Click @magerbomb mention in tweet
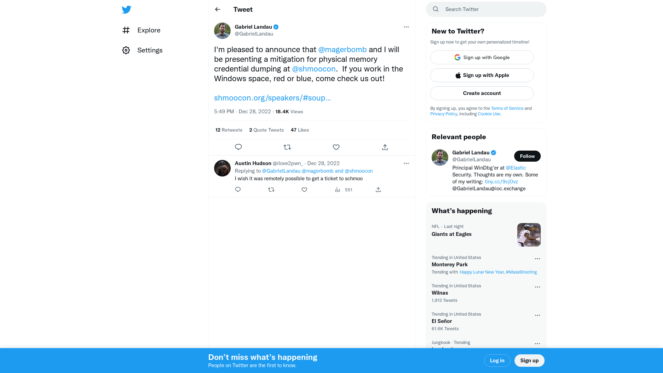 pyautogui.click(x=343, y=49)
